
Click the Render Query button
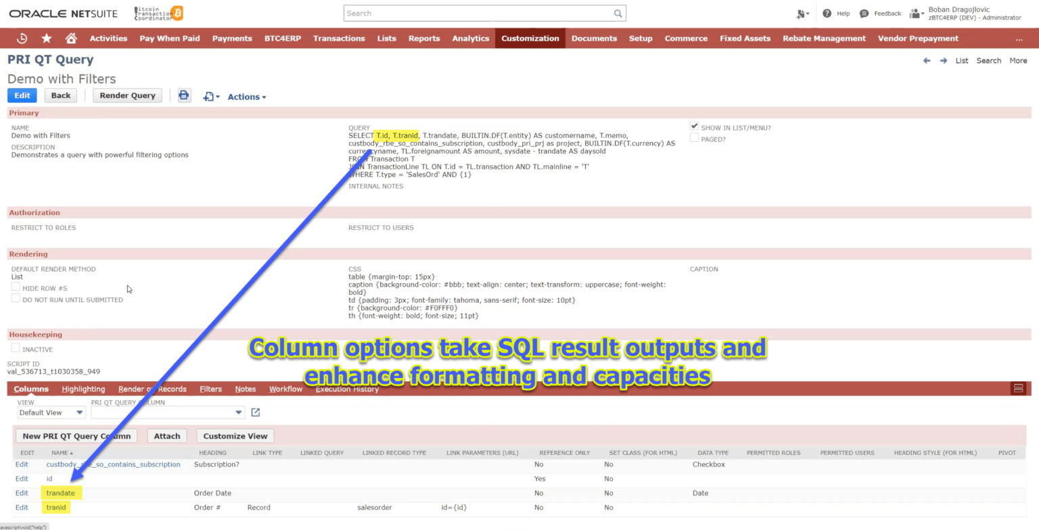click(x=127, y=95)
